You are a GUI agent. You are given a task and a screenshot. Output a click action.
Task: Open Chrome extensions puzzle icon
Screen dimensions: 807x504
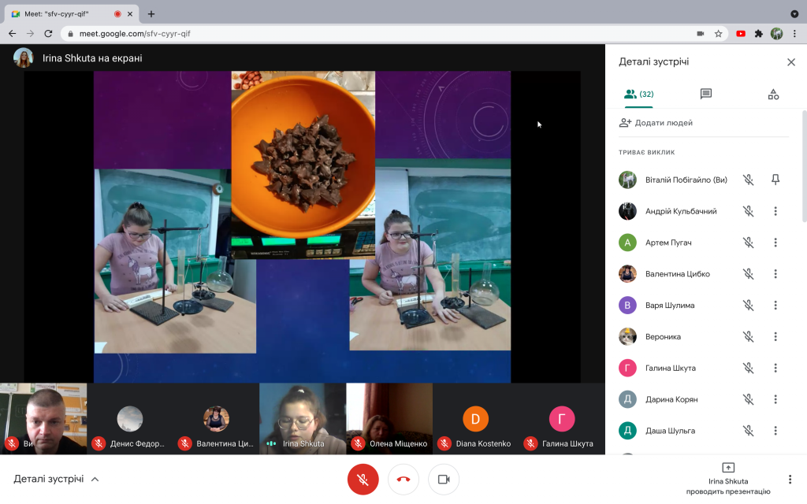[759, 33]
